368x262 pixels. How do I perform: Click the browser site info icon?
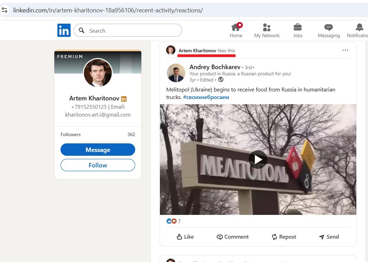click(5, 10)
